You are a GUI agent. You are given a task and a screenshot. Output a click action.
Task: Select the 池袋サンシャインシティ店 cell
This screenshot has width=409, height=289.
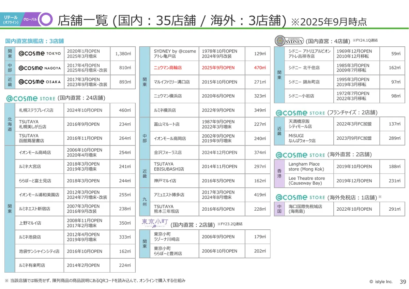point(40,251)
